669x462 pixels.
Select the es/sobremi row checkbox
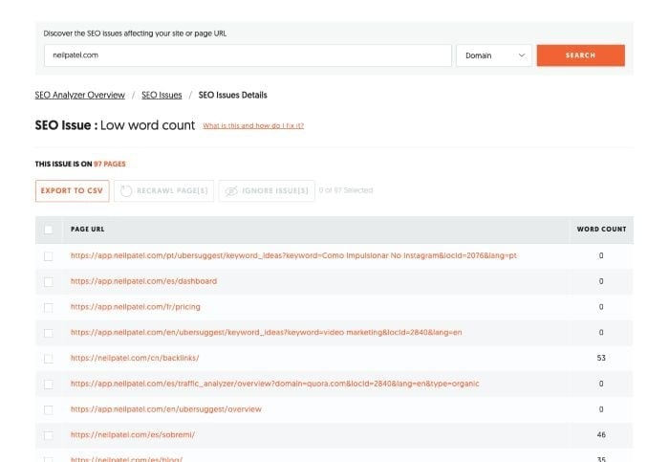[x=49, y=435]
